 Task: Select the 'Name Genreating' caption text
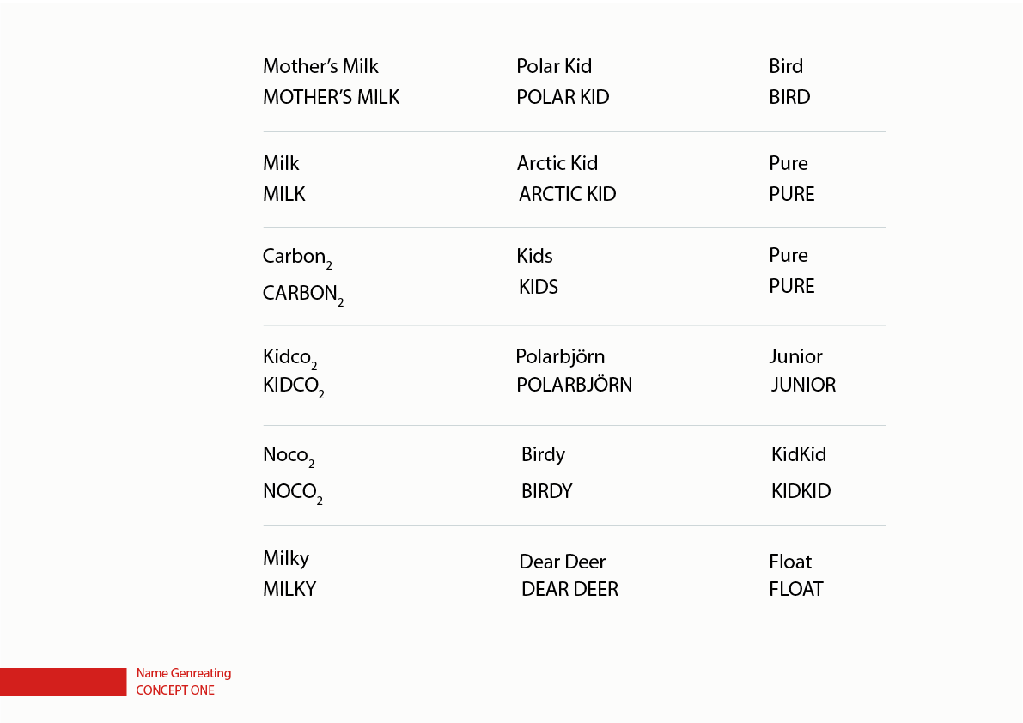pyautogui.click(x=183, y=673)
